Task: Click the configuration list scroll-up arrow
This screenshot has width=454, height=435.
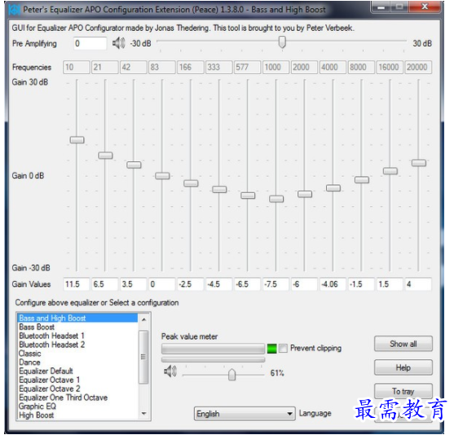Action: [143, 320]
